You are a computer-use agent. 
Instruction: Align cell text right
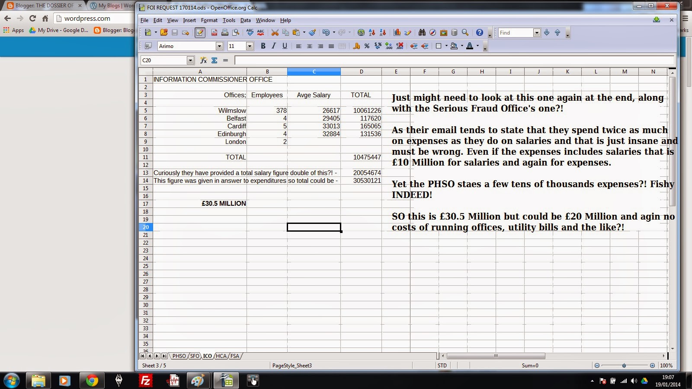coord(320,46)
